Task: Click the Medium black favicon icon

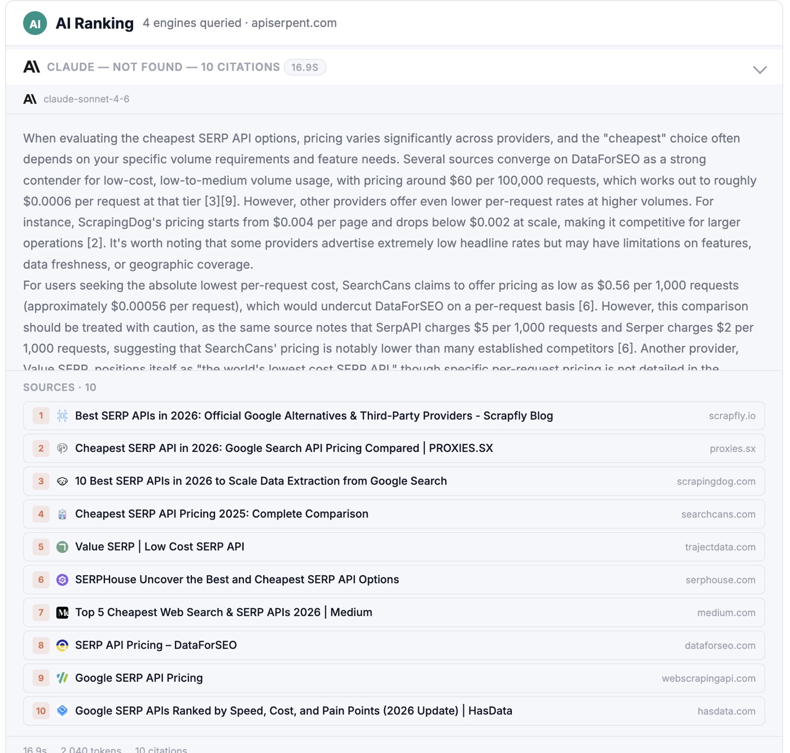Action: (x=62, y=613)
